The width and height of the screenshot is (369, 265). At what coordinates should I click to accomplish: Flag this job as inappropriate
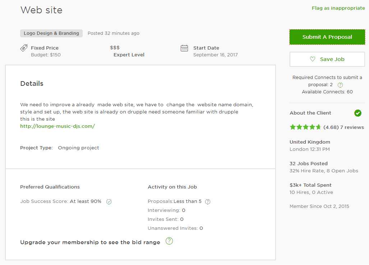[x=338, y=8]
